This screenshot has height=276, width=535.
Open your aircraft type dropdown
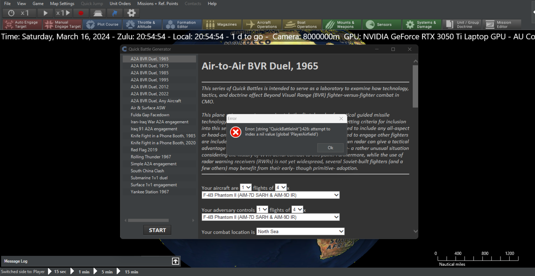(x=271, y=195)
